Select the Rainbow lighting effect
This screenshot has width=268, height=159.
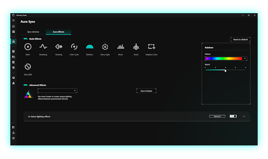tap(89, 47)
